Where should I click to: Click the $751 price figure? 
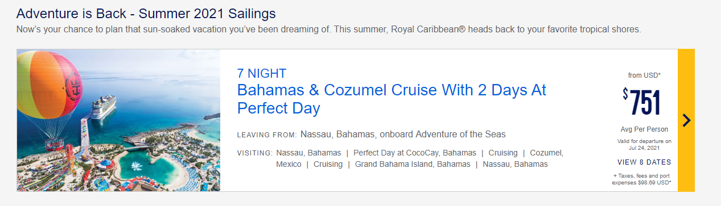click(642, 103)
